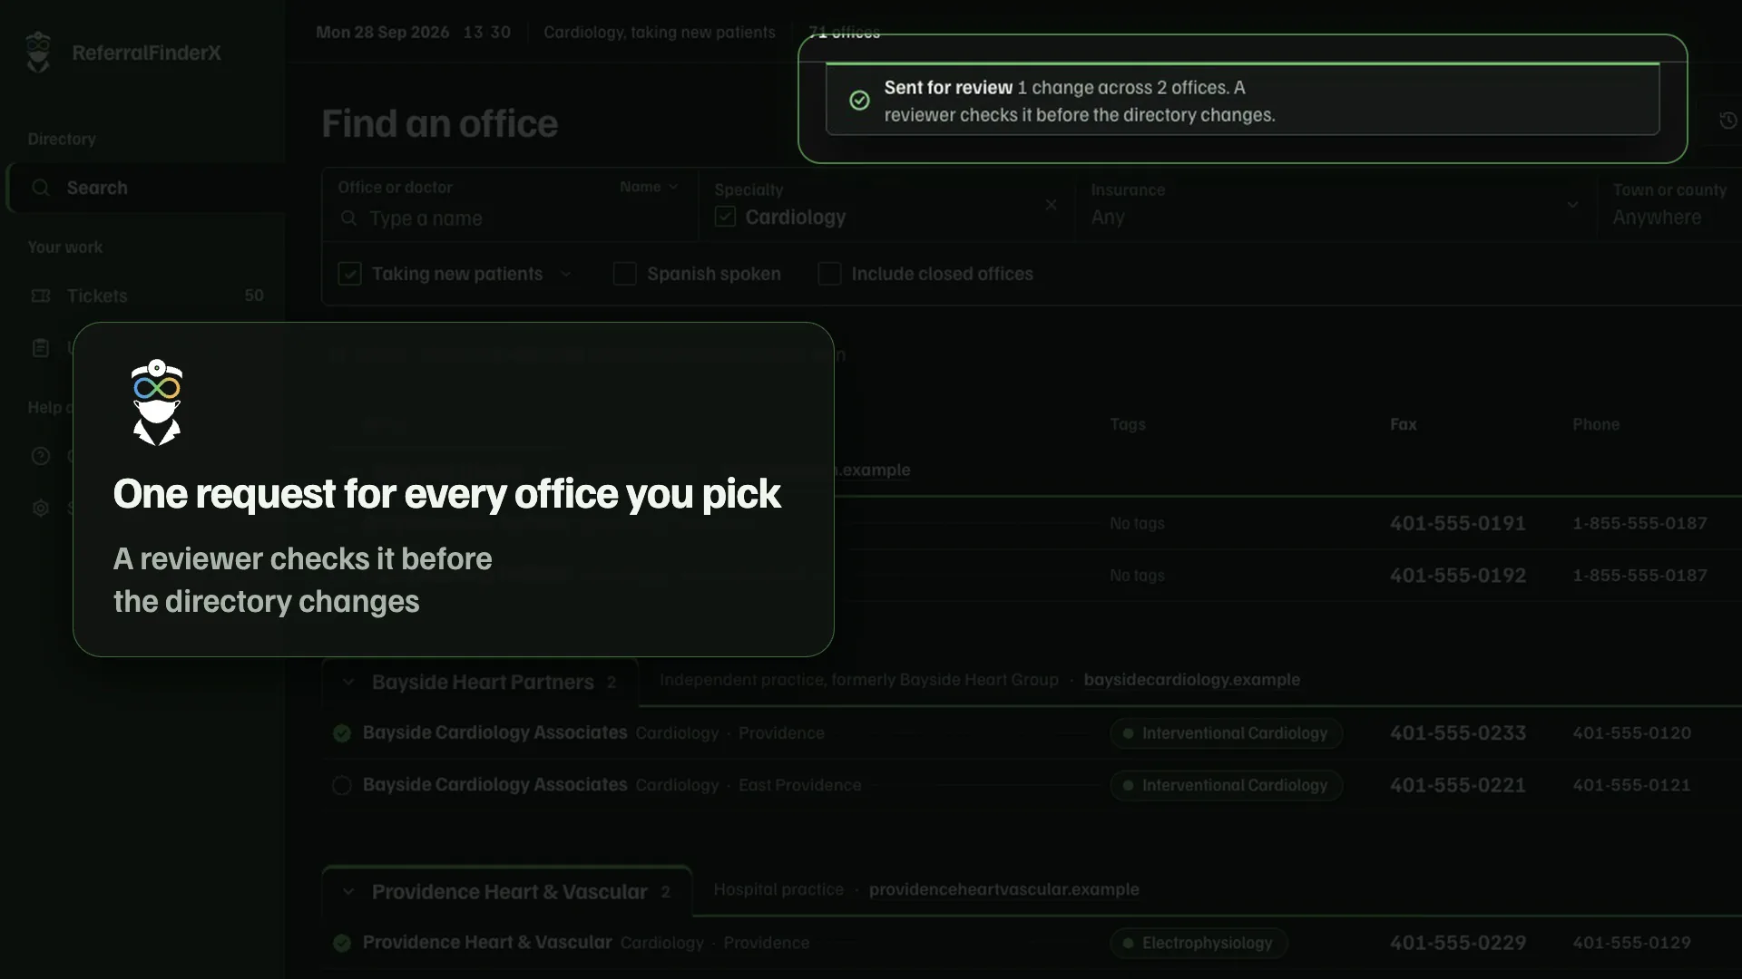Uncheck the Cardiology specialty checkbox
1742x979 pixels.
(725, 217)
